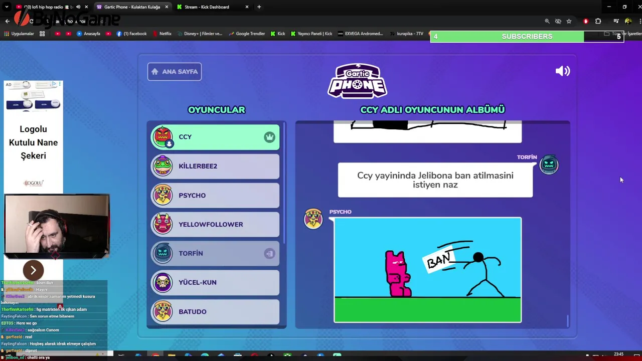The width and height of the screenshot is (642, 361).
Task: Click the red extension icon in toolbar
Action: pyautogui.click(x=586, y=21)
